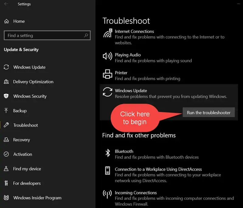Click the Backup upward arrow icon
Viewport: 243px width, 208px height.
[6, 111]
